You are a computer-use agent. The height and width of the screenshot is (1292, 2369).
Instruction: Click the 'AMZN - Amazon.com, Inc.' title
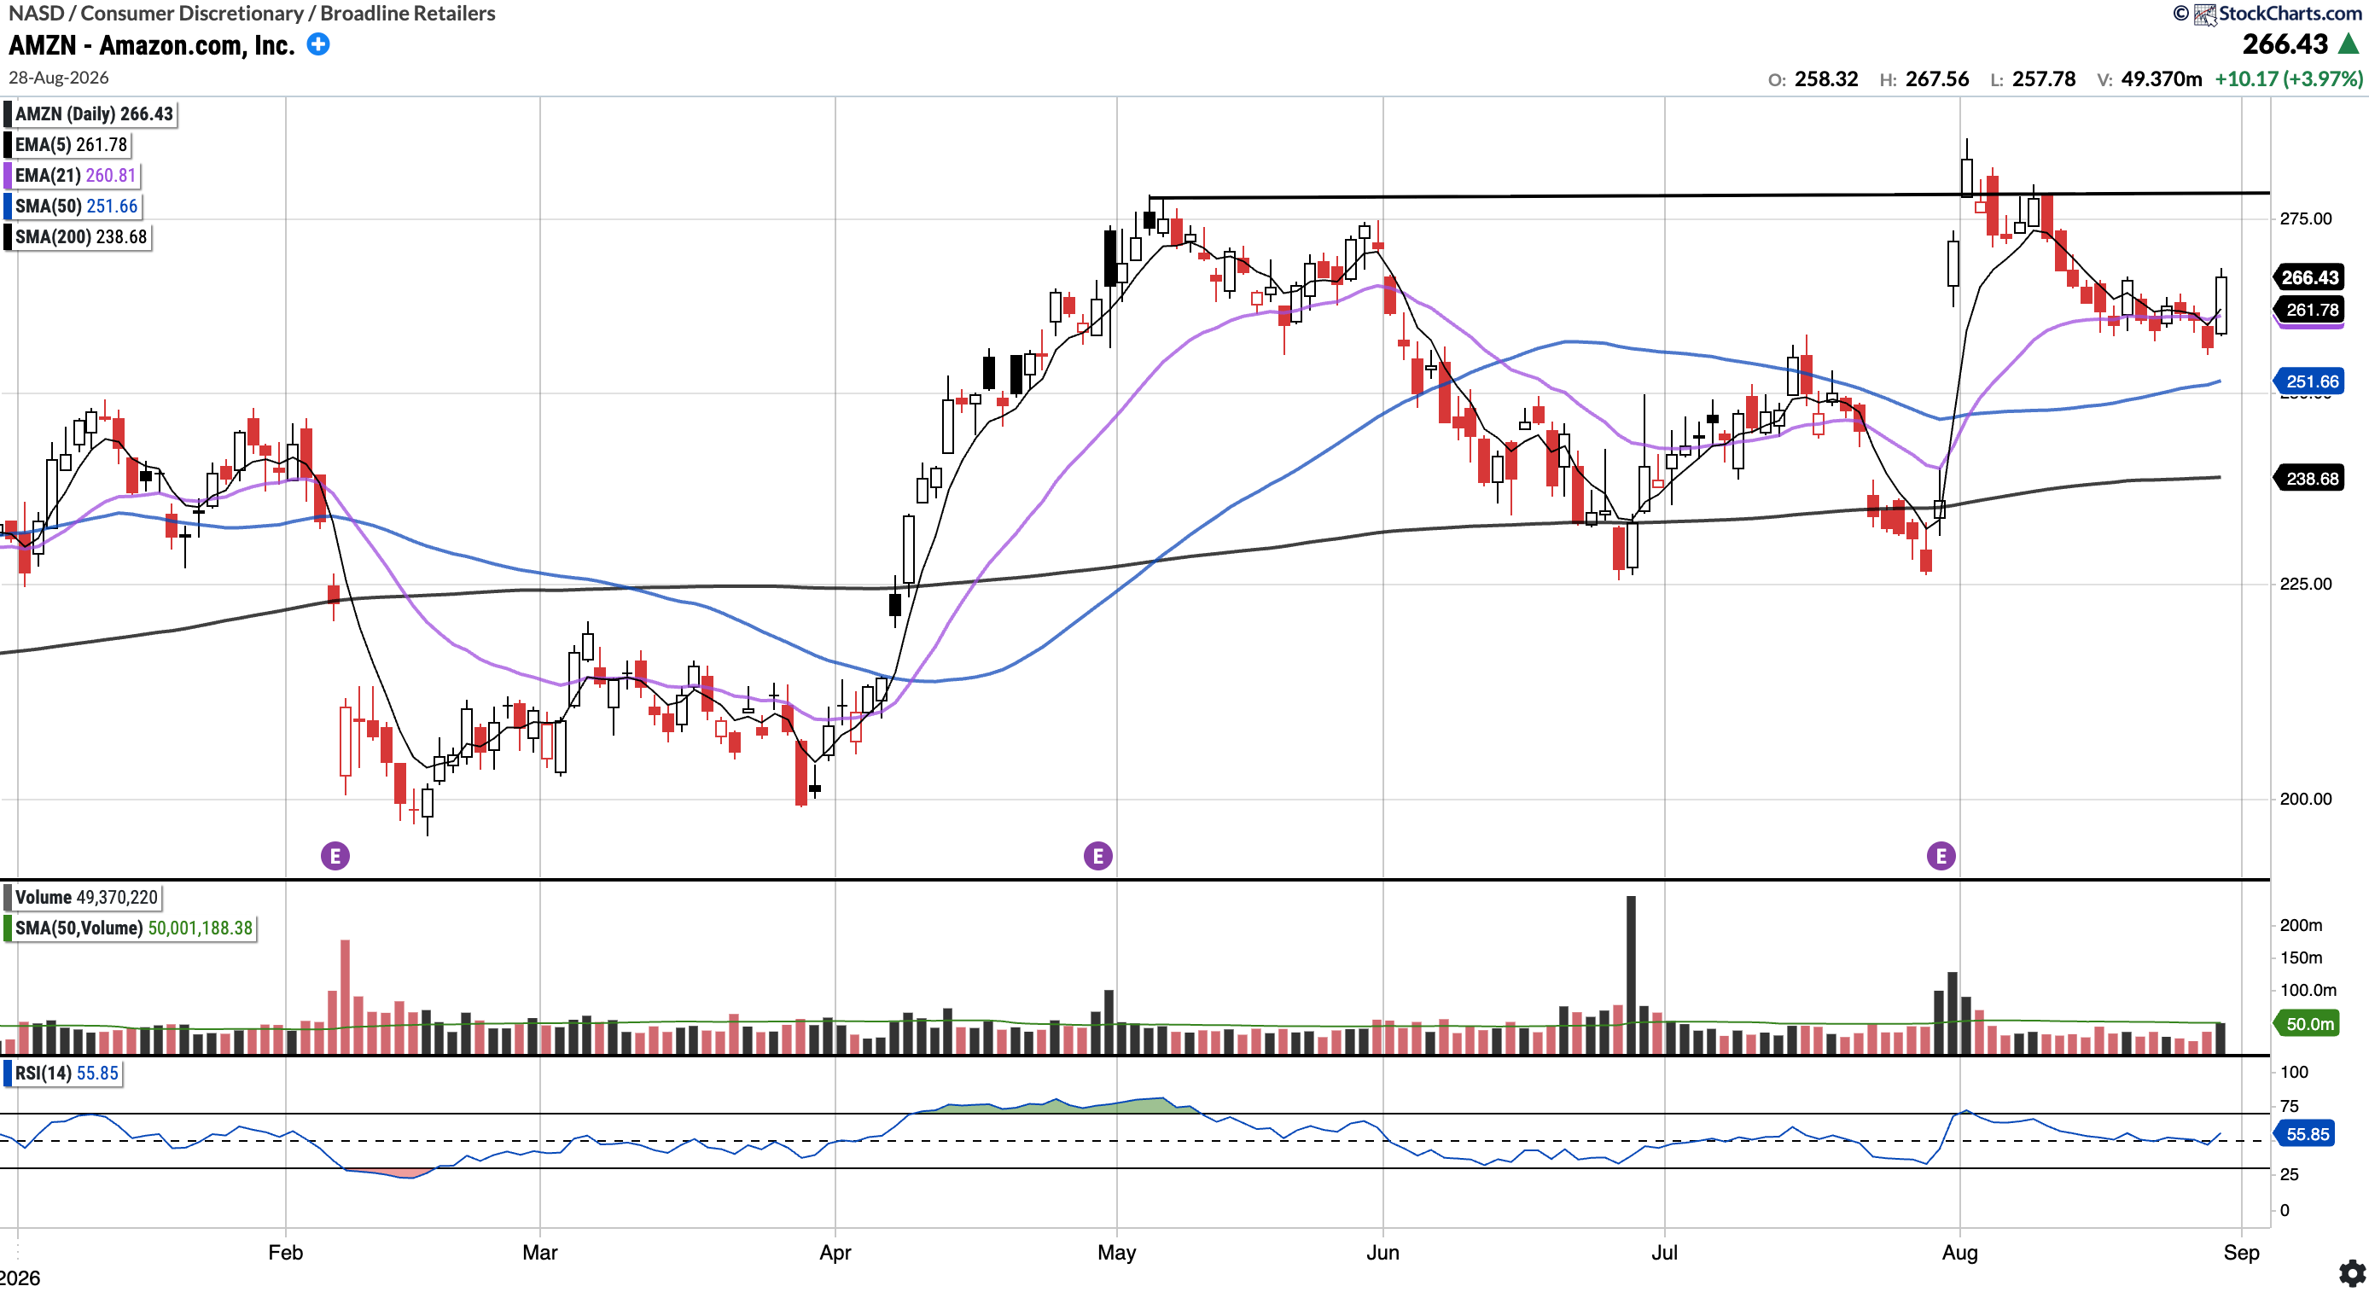(x=152, y=45)
